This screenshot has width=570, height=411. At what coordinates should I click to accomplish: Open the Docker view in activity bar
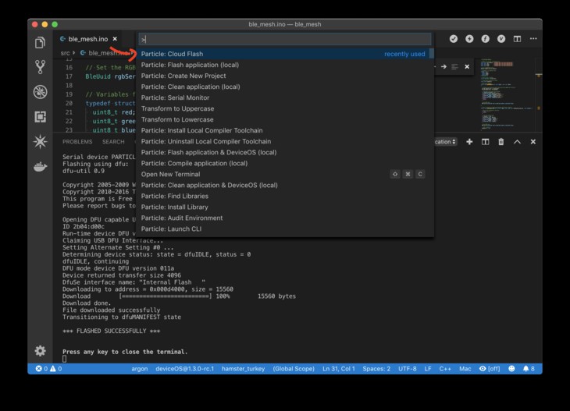point(40,167)
